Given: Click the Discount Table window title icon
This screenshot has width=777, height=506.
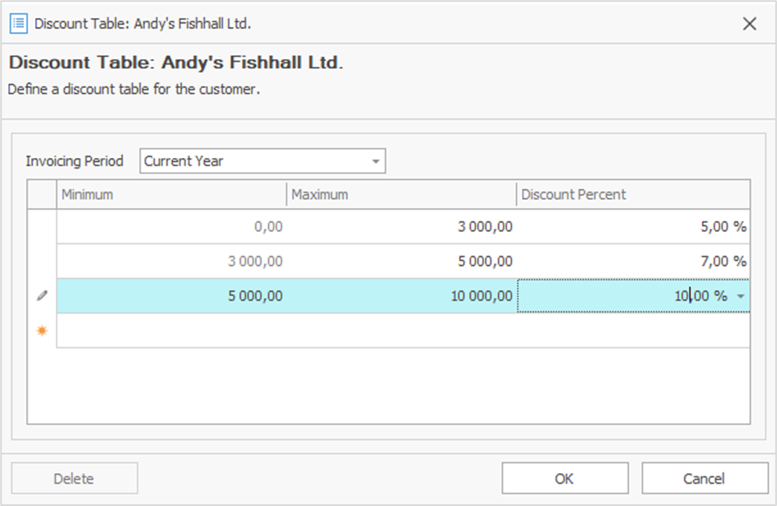Looking at the screenshot, I should point(18,23).
